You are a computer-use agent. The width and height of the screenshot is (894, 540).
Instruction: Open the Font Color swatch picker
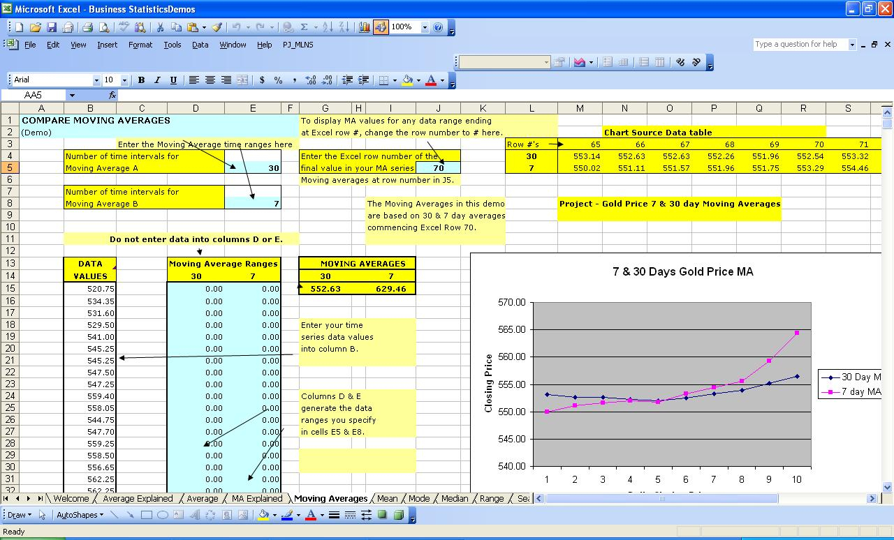pyautogui.click(x=443, y=80)
